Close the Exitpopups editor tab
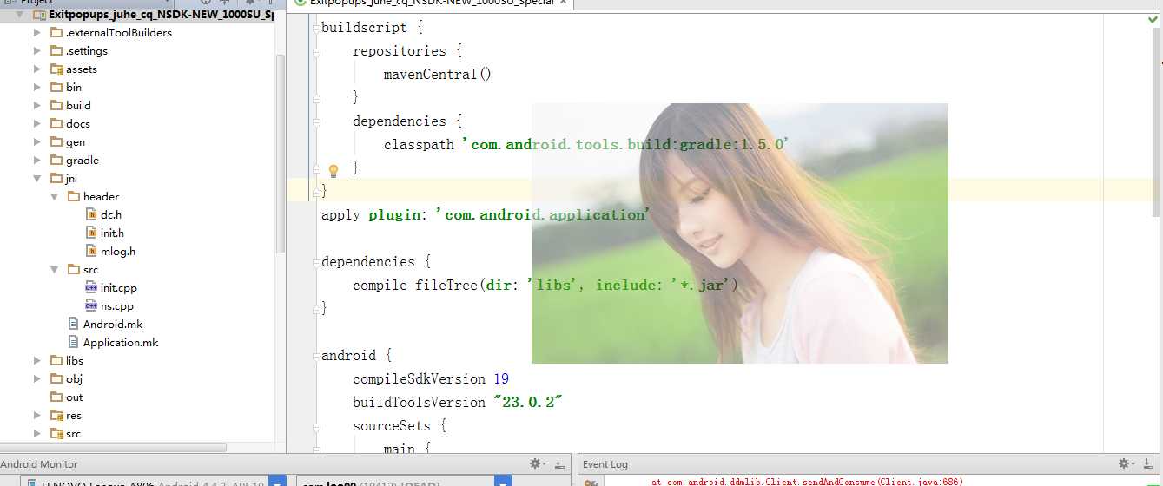The height and width of the screenshot is (486, 1163). click(x=561, y=3)
